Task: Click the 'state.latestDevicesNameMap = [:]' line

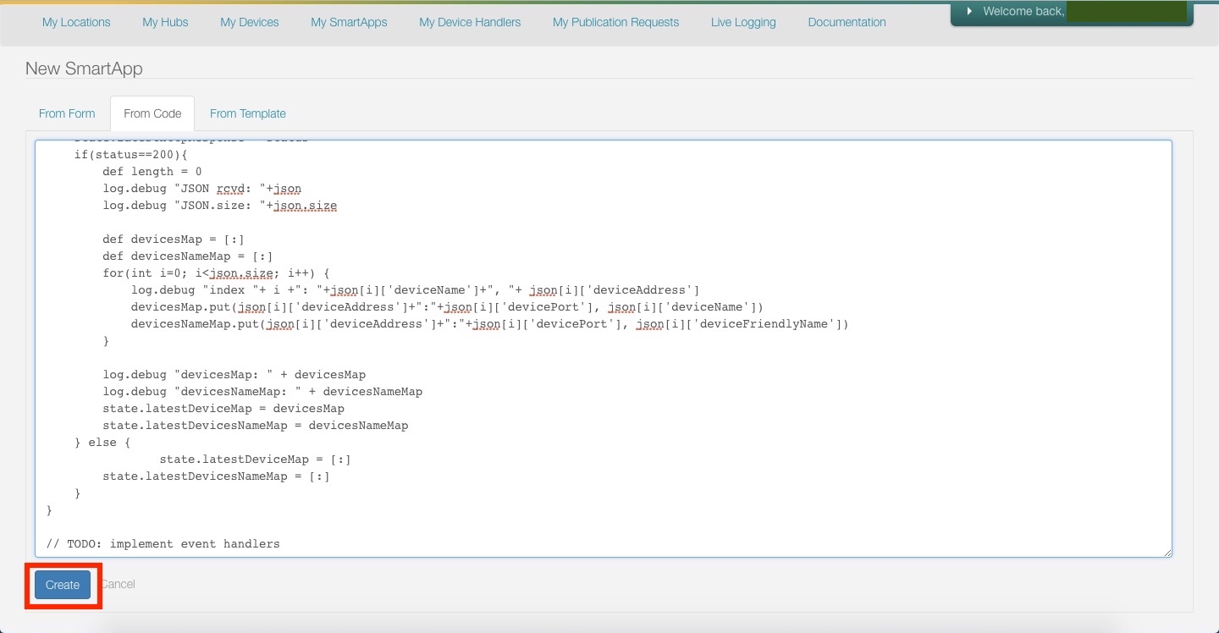Action: point(217,476)
